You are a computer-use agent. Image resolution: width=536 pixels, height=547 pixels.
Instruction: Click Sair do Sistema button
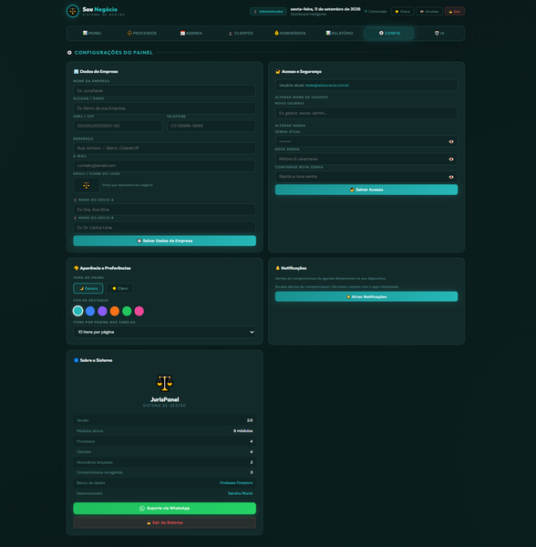pos(165,522)
